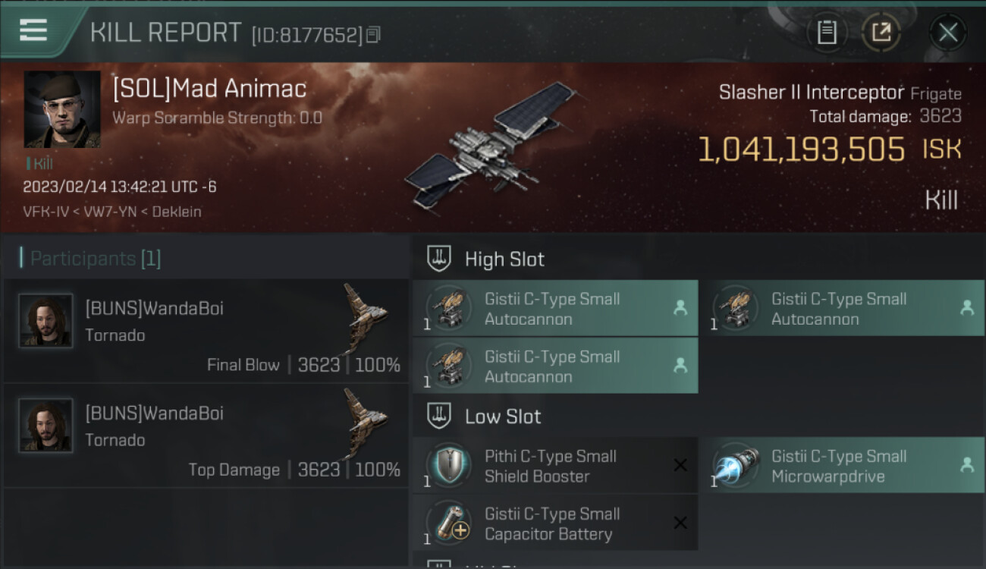The width and height of the screenshot is (986, 569).
Task: Click the X mark on the Capacitor Battery row
Action: [680, 523]
